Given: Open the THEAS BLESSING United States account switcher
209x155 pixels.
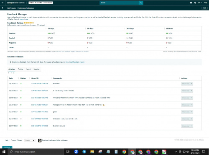Looking at the screenshot, I should click(41, 3).
